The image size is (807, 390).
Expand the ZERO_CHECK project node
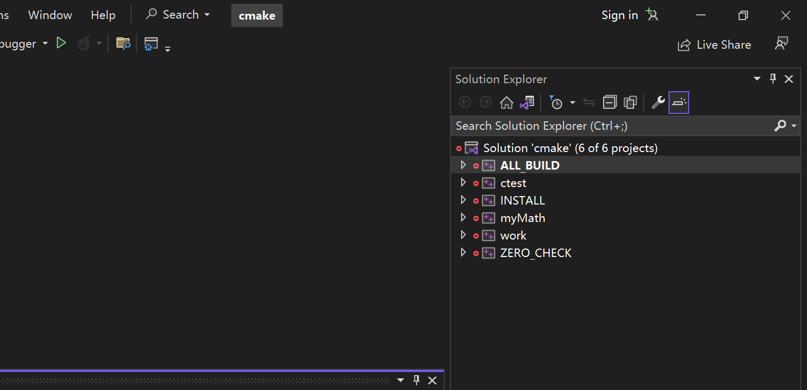463,253
